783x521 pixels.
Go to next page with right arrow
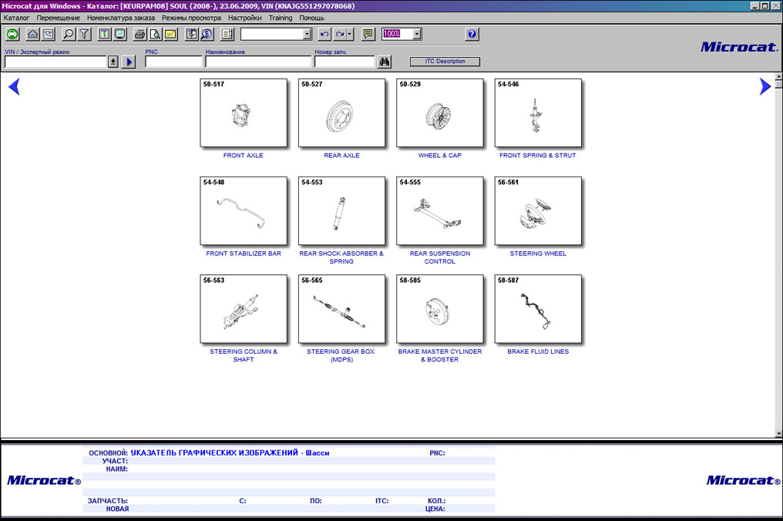point(765,87)
